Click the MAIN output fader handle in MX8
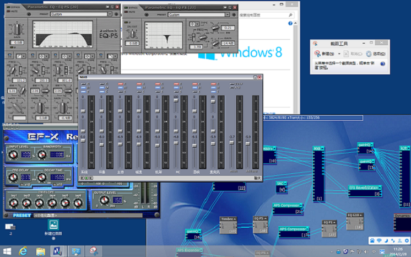411x257 pixels. coord(232,142)
